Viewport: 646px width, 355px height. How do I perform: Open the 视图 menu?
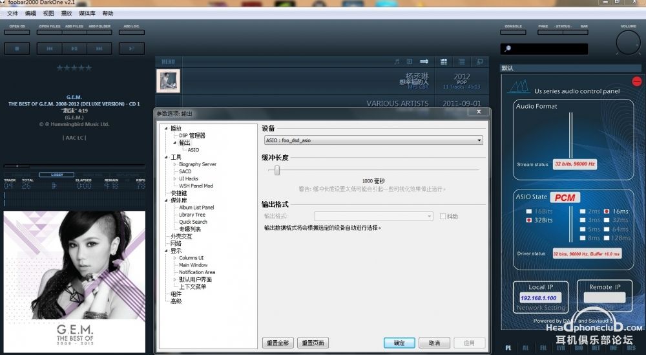pos(48,13)
